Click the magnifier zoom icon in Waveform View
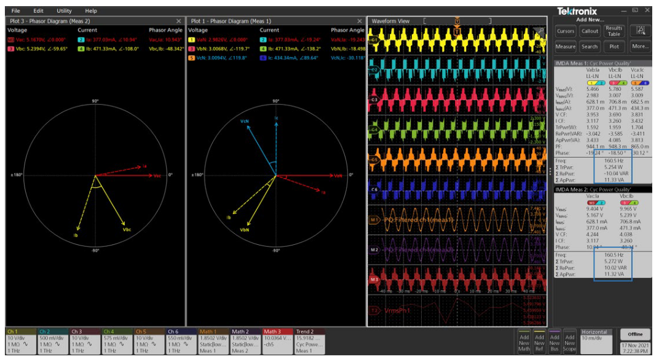The height and width of the screenshot is (359, 659). click(x=541, y=29)
